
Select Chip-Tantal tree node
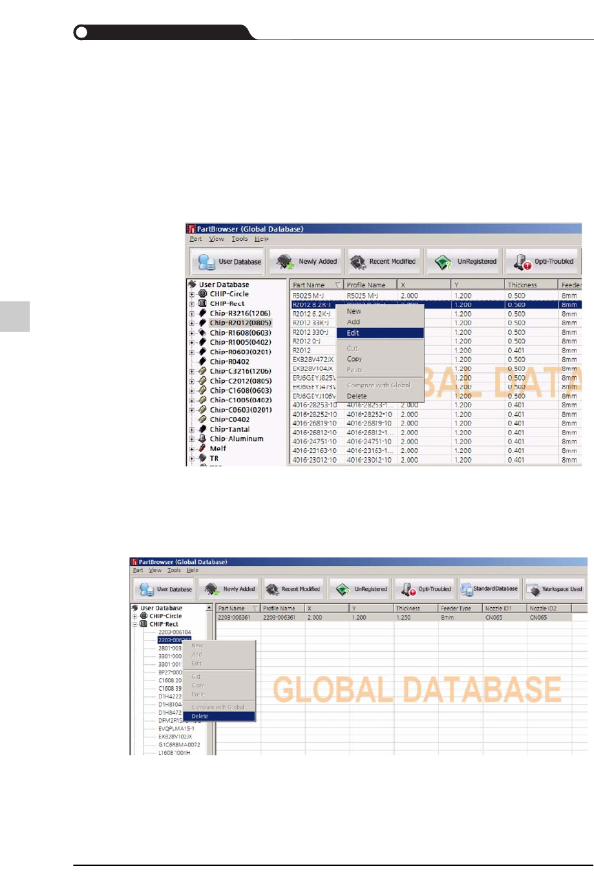pyautogui.click(x=229, y=429)
